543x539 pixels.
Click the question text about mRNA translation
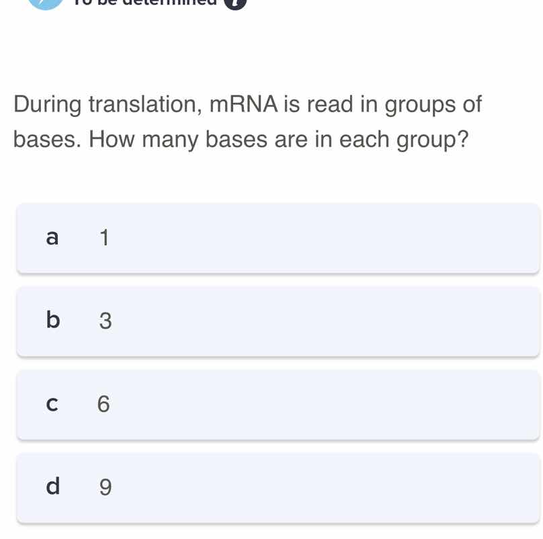(x=247, y=121)
